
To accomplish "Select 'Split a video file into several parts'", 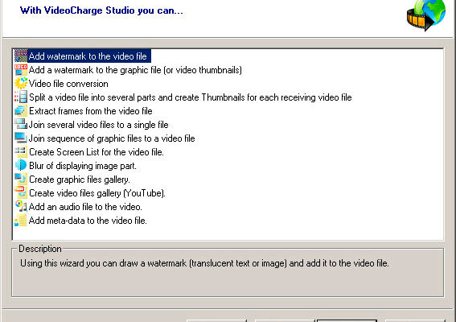I will [191, 97].
